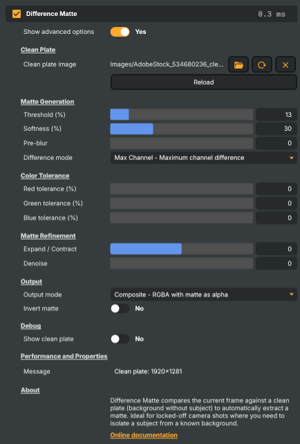Viewport: 300px width, 444px height.
Task: Collapse the Color Tolerance section header
Action: (x=45, y=175)
